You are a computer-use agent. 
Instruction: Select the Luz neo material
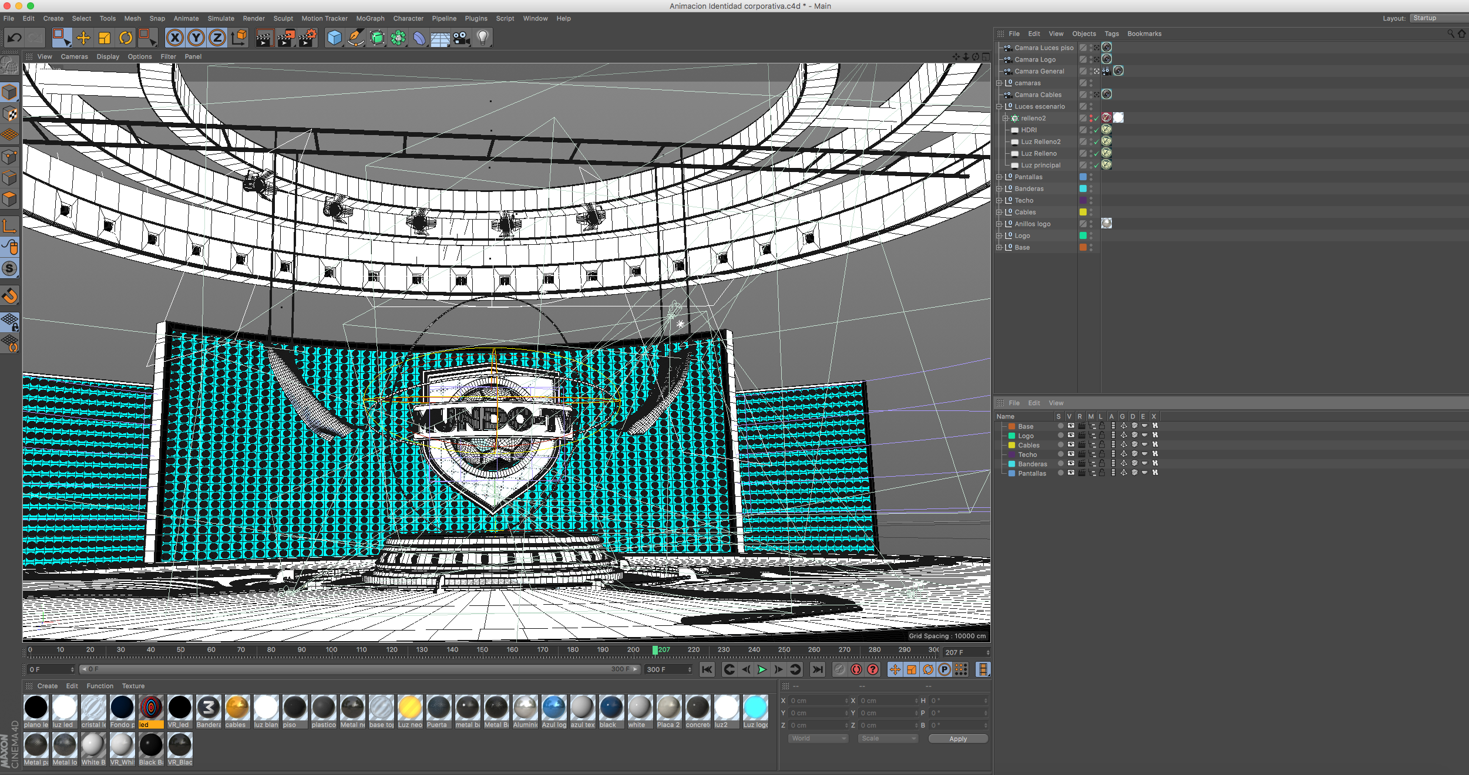(410, 711)
